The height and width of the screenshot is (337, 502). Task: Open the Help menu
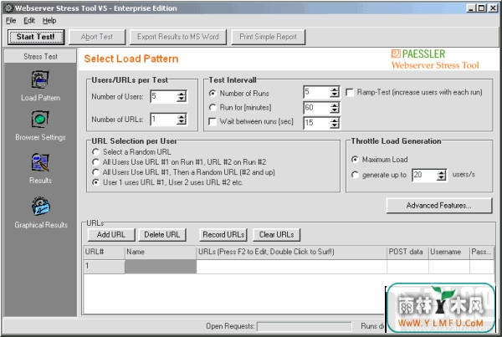tap(49, 20)
